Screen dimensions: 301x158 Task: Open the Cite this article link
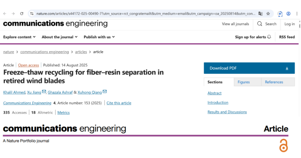(x=119, y=103)
